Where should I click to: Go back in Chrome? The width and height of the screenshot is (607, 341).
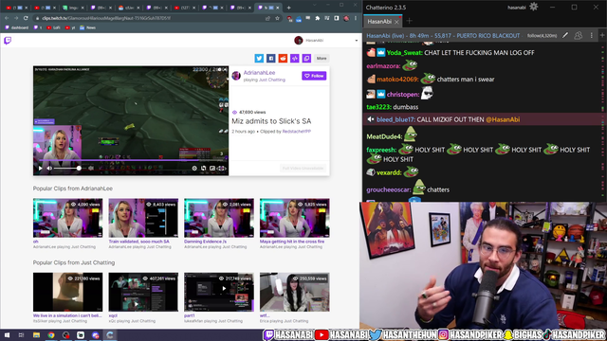[x=7, y=18]
